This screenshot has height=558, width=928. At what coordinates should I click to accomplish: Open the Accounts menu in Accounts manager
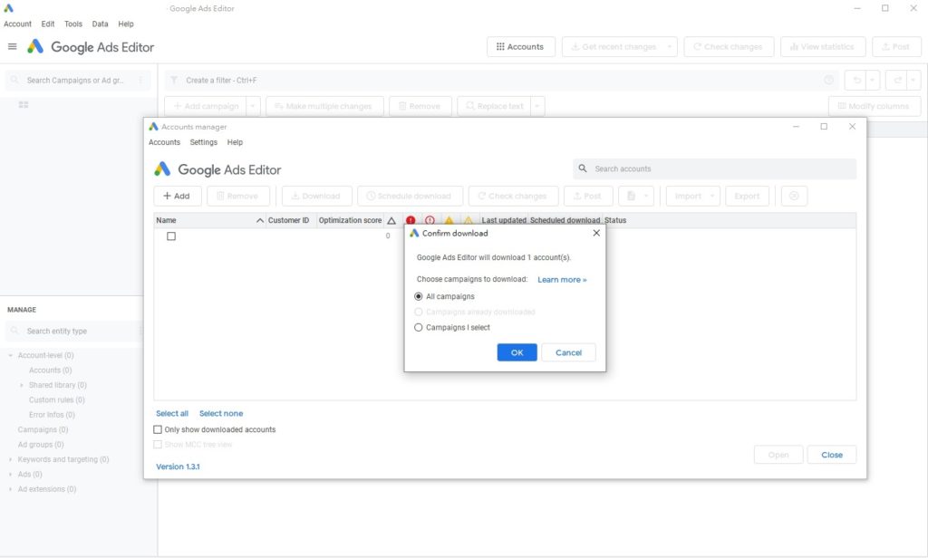[164, 142]
